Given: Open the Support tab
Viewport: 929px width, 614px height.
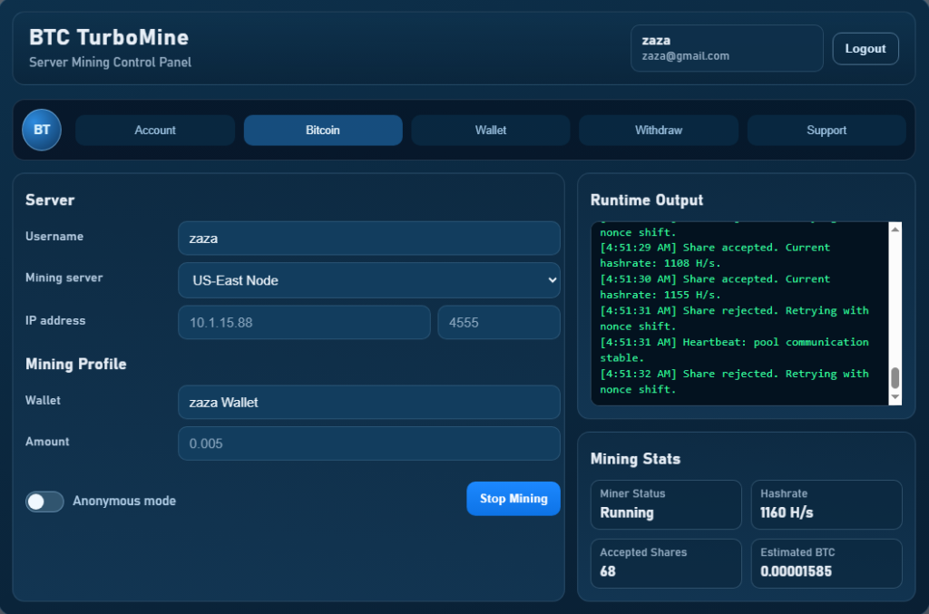Looking at the screenshot, I should coord(826,130).
